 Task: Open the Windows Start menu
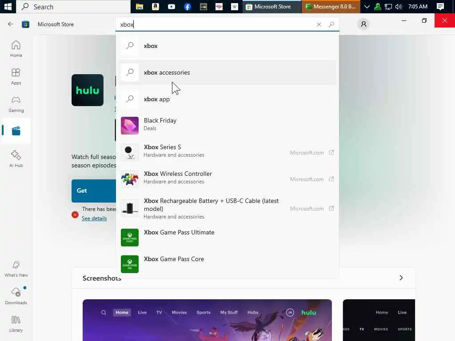pyautogui.click(x=8, y=6)
